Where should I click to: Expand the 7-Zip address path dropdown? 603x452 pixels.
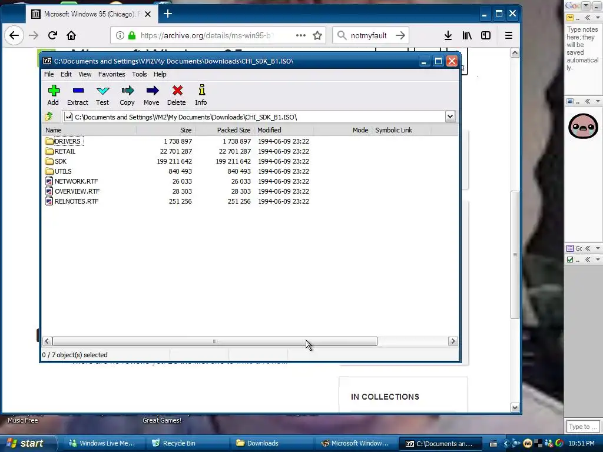(x=450, y=117)
